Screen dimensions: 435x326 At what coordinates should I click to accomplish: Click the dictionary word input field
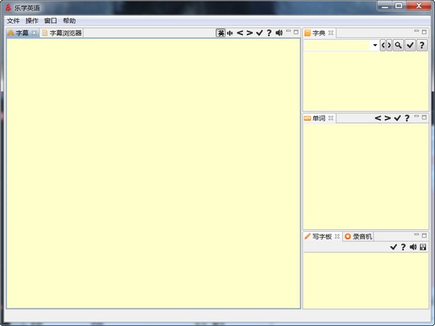point(338,45)
